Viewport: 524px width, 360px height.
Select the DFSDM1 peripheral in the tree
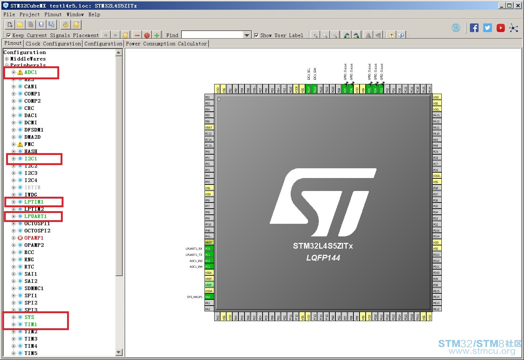[34, 130]
